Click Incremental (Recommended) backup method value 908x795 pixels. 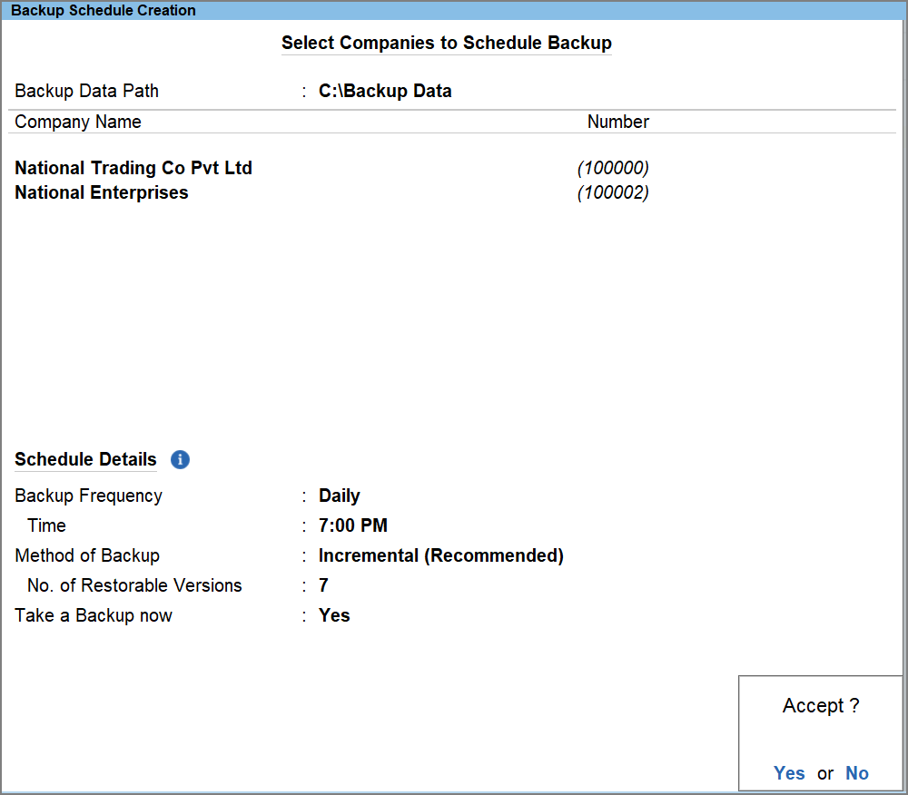click(x=441, y=555)
